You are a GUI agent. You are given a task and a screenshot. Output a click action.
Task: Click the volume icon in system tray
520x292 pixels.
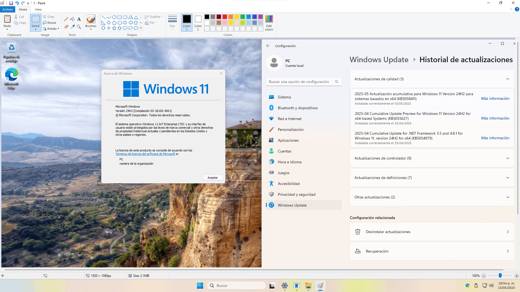point(491,286)
